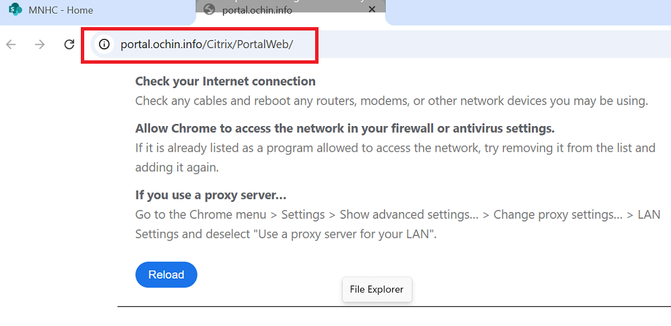Image resolution: width=671 pixels, height=326 pixels.
Task: Close the portal.ochin.info tab
Action: point(371,9)
